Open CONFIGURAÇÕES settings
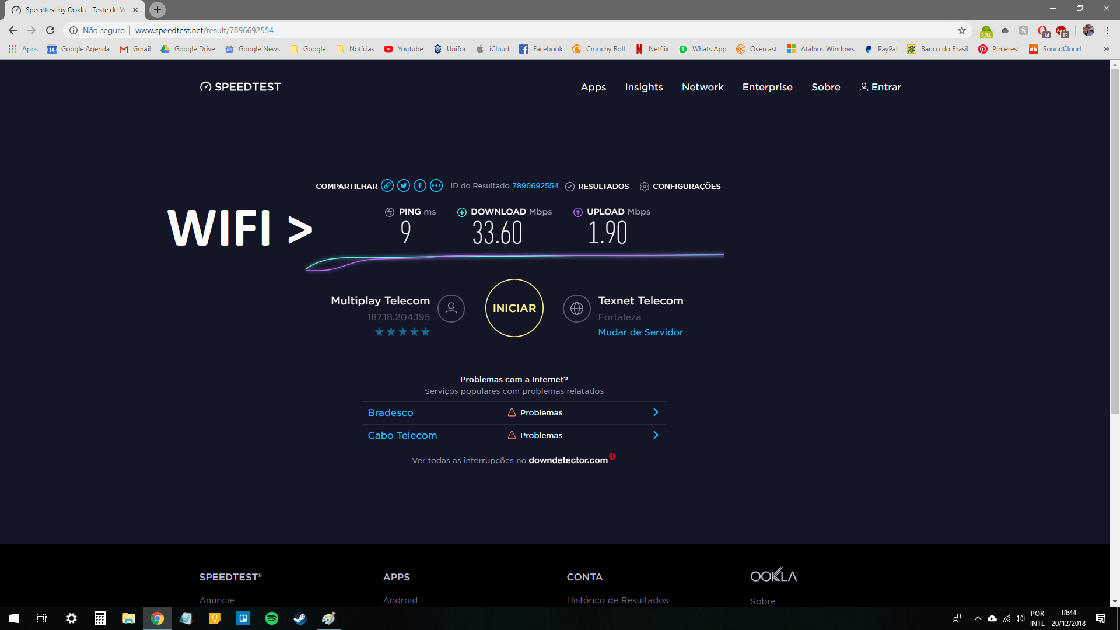This screenshot has width=1120, height=630. coord(680,186)
